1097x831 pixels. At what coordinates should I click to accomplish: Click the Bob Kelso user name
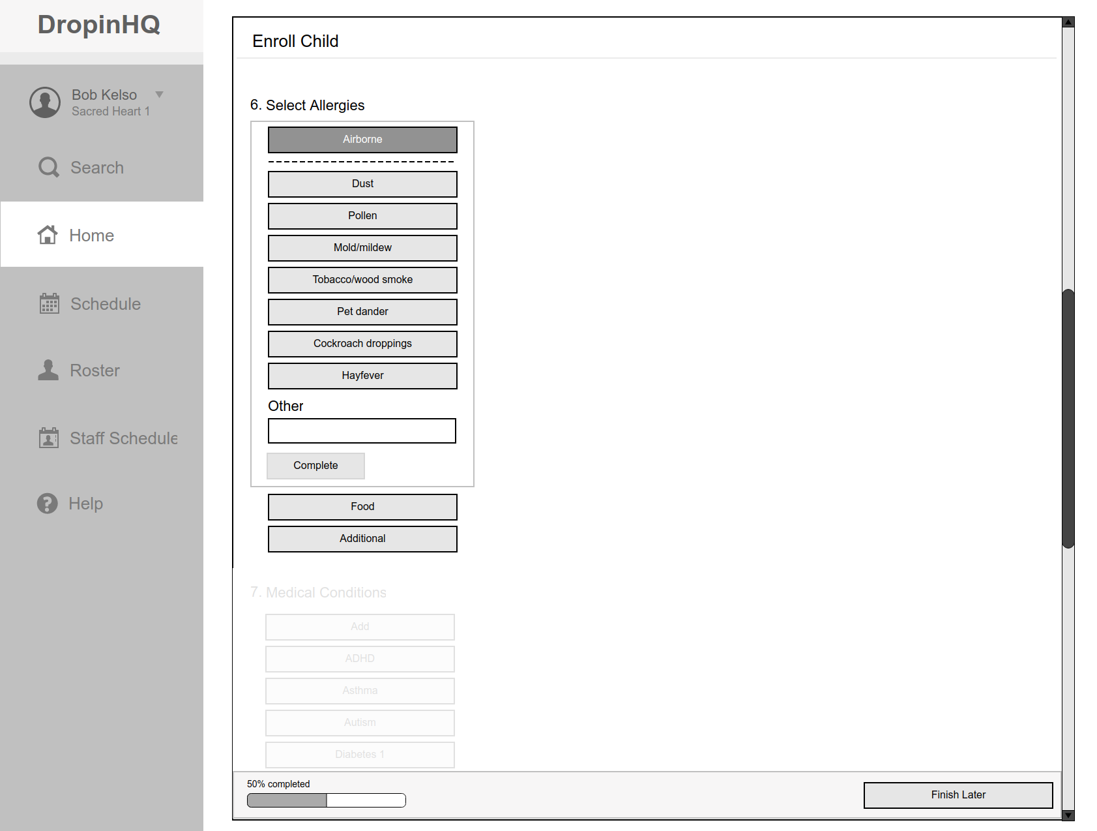(x=104, y=95)
